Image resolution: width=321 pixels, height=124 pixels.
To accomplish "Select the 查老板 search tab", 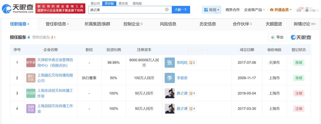I will click(x=109, y=3).
